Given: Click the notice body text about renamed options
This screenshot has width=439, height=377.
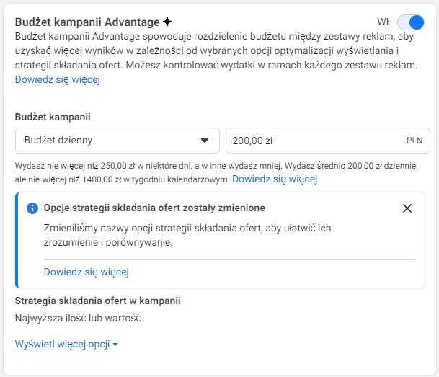Looking at the screenshot, I should (187, 236).
